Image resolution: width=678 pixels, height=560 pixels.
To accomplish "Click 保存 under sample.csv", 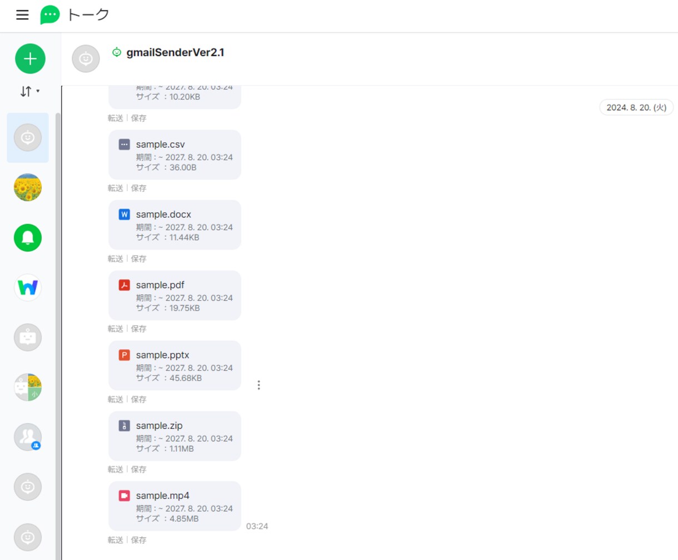I will pos(139,188).
